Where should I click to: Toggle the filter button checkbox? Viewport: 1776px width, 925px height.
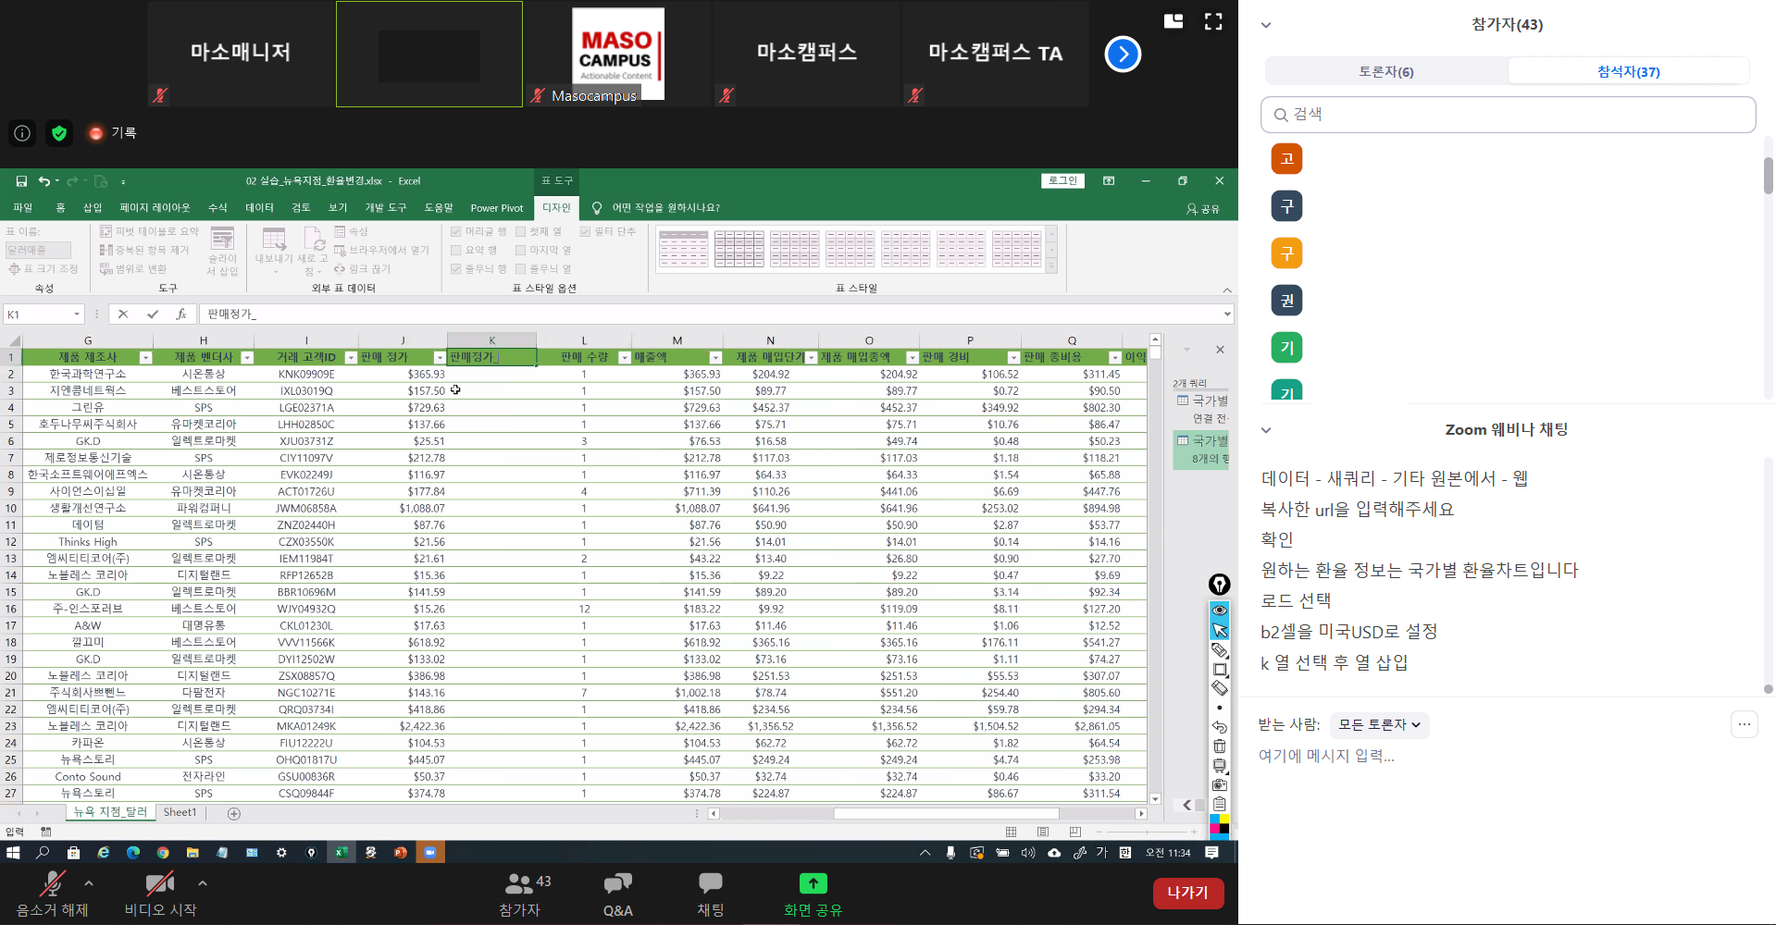(585, 231)
